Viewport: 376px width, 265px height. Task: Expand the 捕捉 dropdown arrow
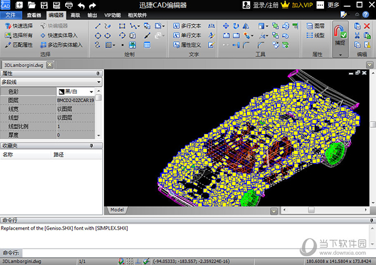[340, 55]
